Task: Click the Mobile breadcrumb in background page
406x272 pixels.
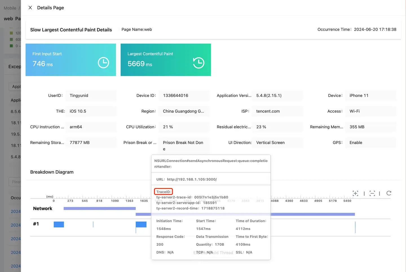Action: click(x=10, y=8)
